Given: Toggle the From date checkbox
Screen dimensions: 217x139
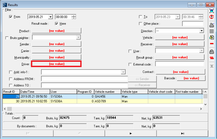Looking at the screenshot, I should 10,17.
